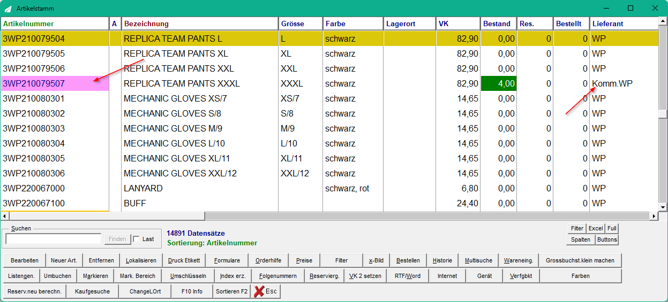Click green Bestand cell showing 4,00
The height and width of the screenshot is (302, 668).
point(499,83)
